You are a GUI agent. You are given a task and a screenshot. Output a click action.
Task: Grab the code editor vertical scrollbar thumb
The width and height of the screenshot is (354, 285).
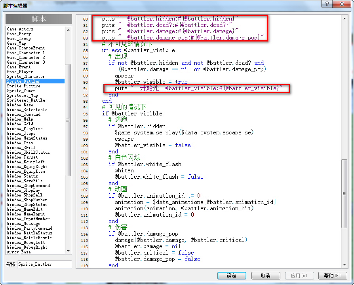[344, 194]
